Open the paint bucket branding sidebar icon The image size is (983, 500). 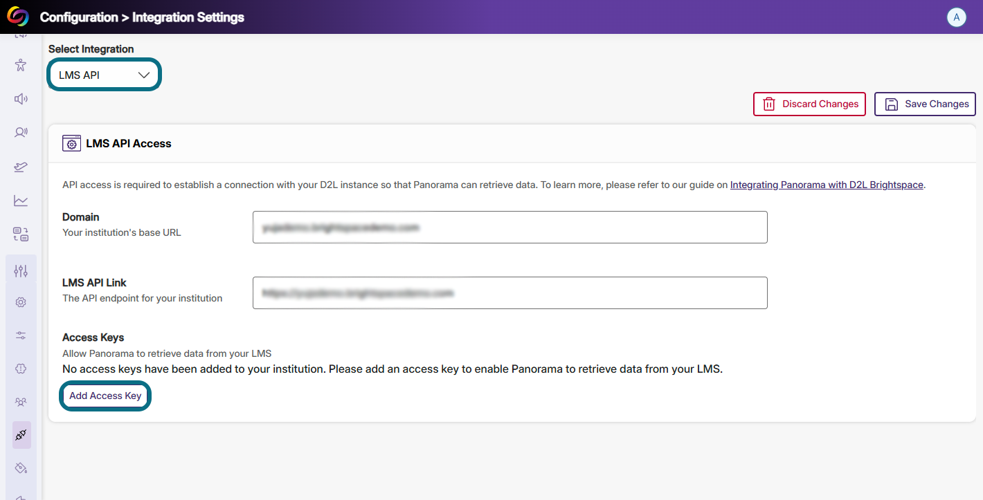21,468
